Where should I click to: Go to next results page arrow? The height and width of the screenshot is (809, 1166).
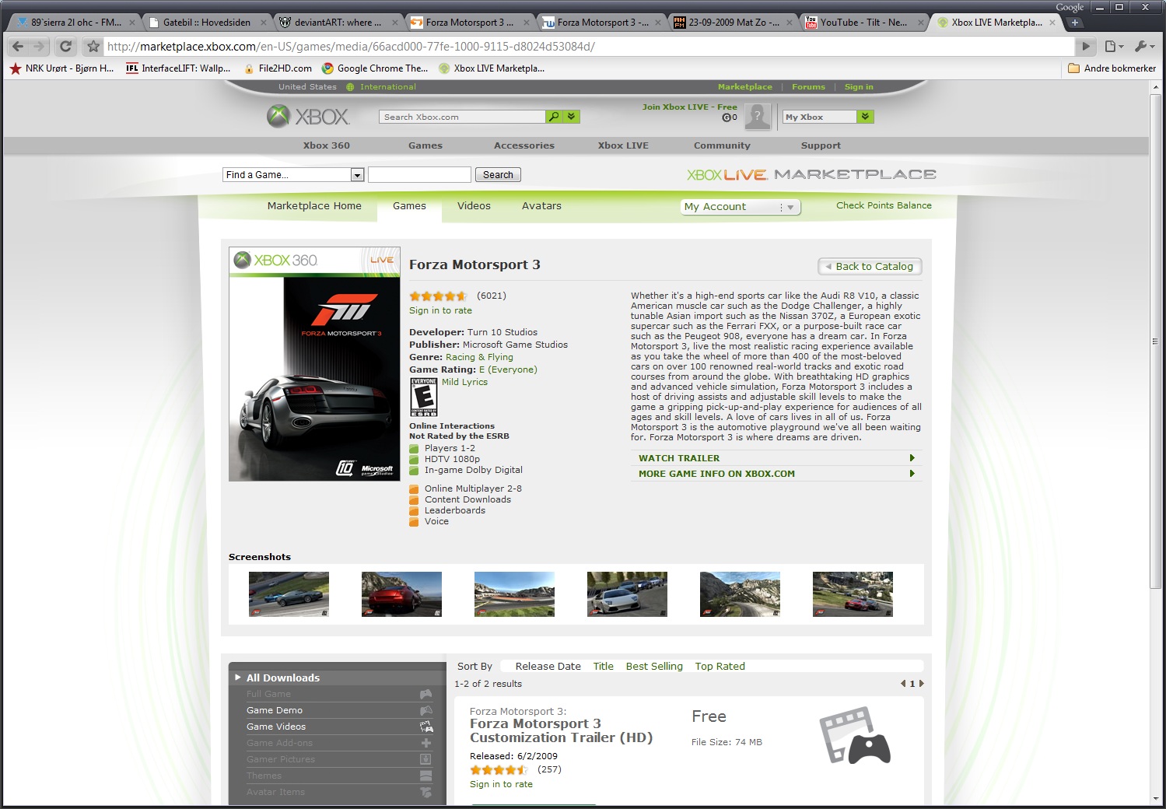922,684
